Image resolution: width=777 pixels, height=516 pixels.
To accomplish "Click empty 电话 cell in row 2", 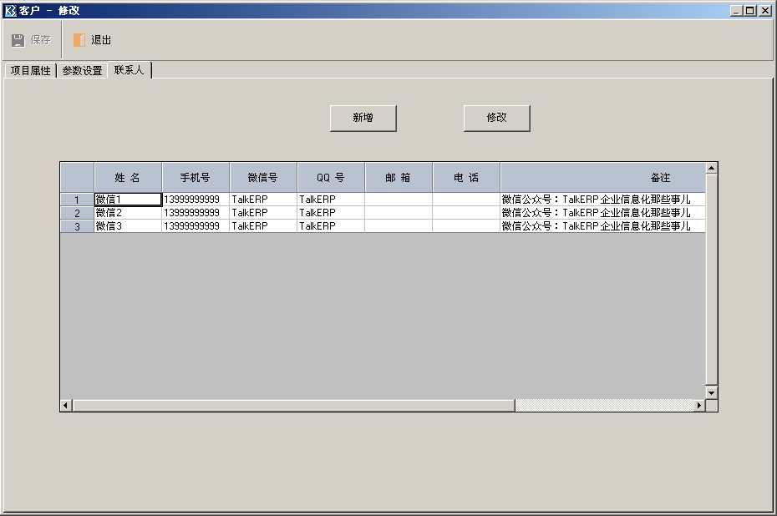I will point(466,212).
